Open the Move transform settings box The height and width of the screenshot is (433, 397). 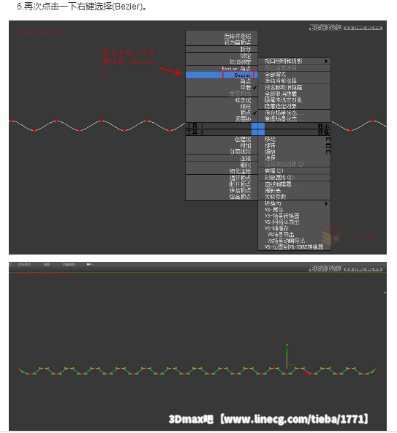click(x=328, y=139)
